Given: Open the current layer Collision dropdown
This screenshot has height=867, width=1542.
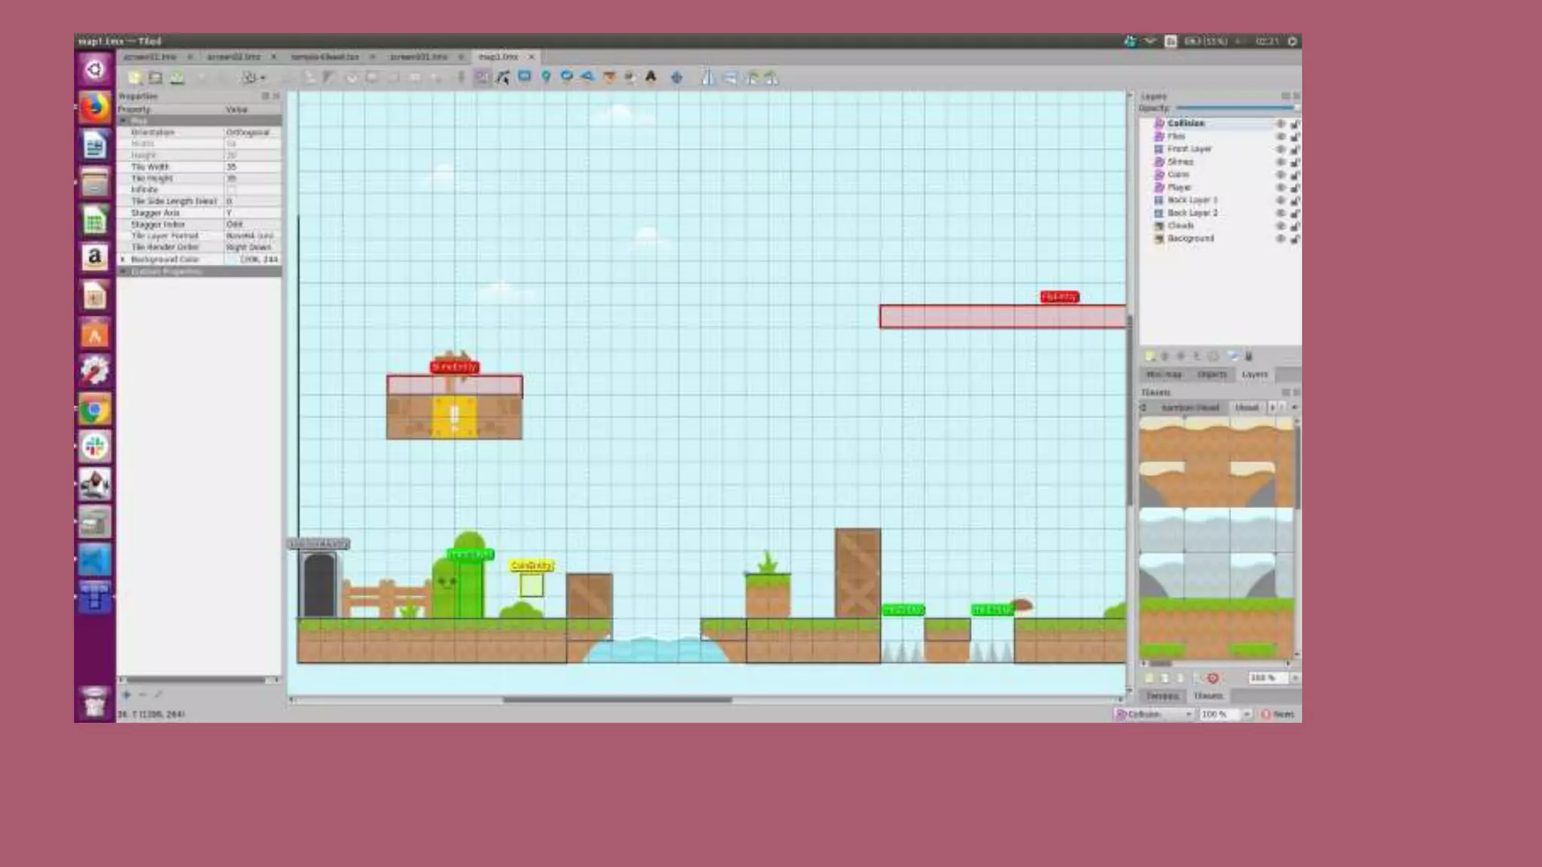Looking at the screenshot, I should coord(1154,713).
